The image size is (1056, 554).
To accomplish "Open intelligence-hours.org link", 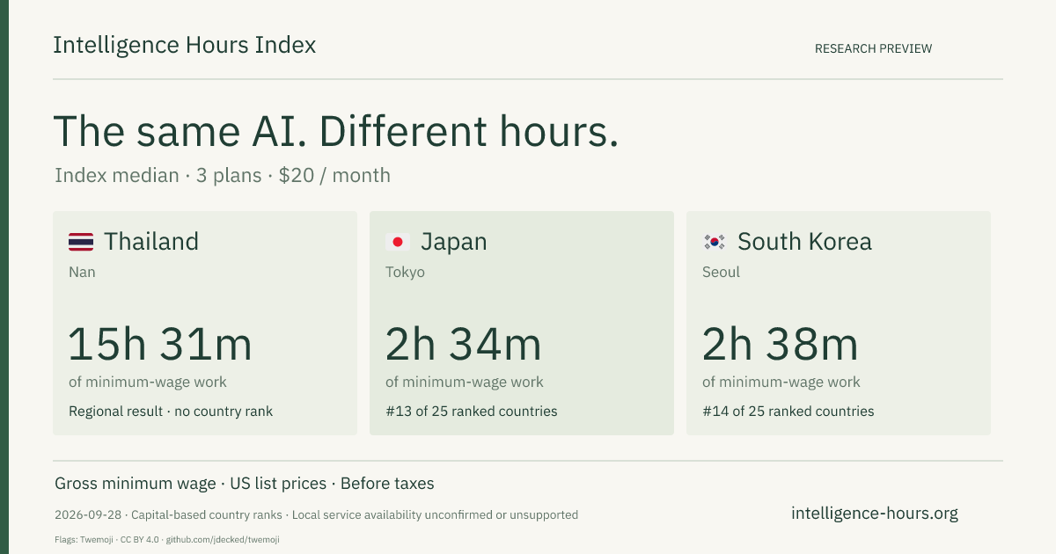I will [x=875, y=514].
